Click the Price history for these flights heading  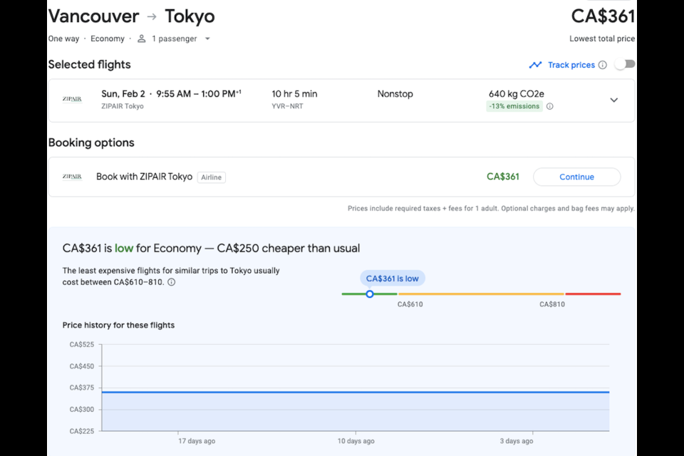pos(118,325)
